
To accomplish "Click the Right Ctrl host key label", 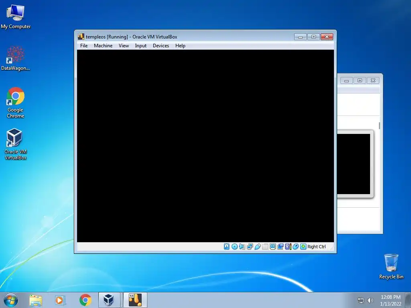I will pyautogui.click(x=316, y=247).
